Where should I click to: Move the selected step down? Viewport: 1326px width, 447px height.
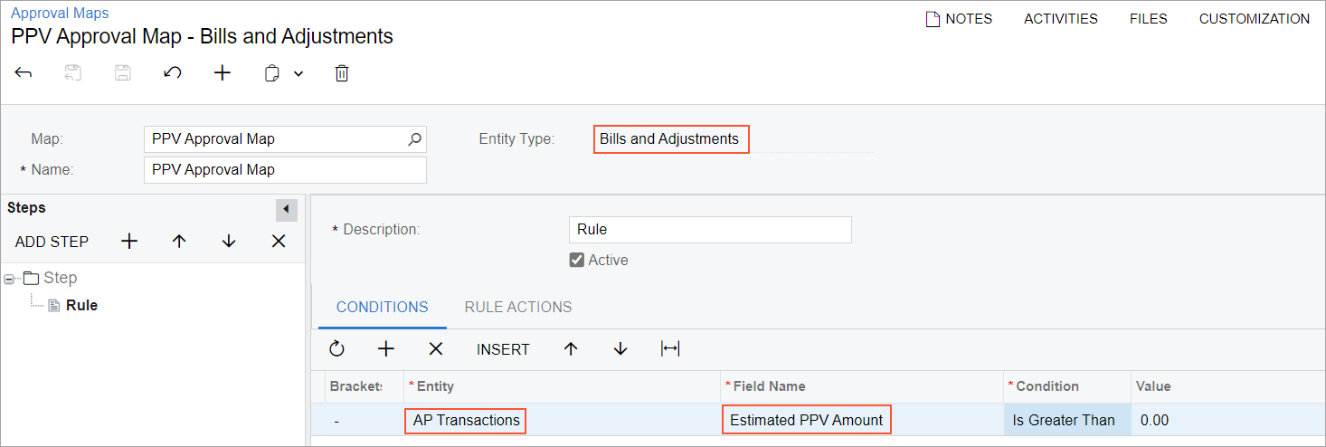[x=229, y=242]
